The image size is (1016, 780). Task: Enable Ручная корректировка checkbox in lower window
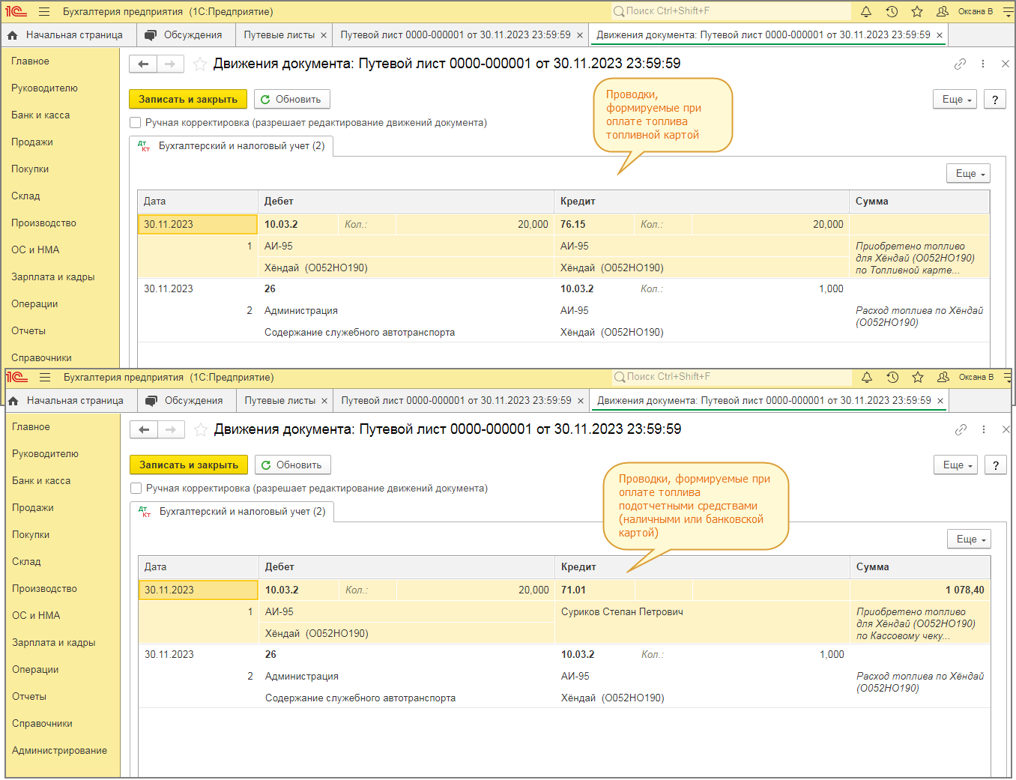click(x=136, y=489)
